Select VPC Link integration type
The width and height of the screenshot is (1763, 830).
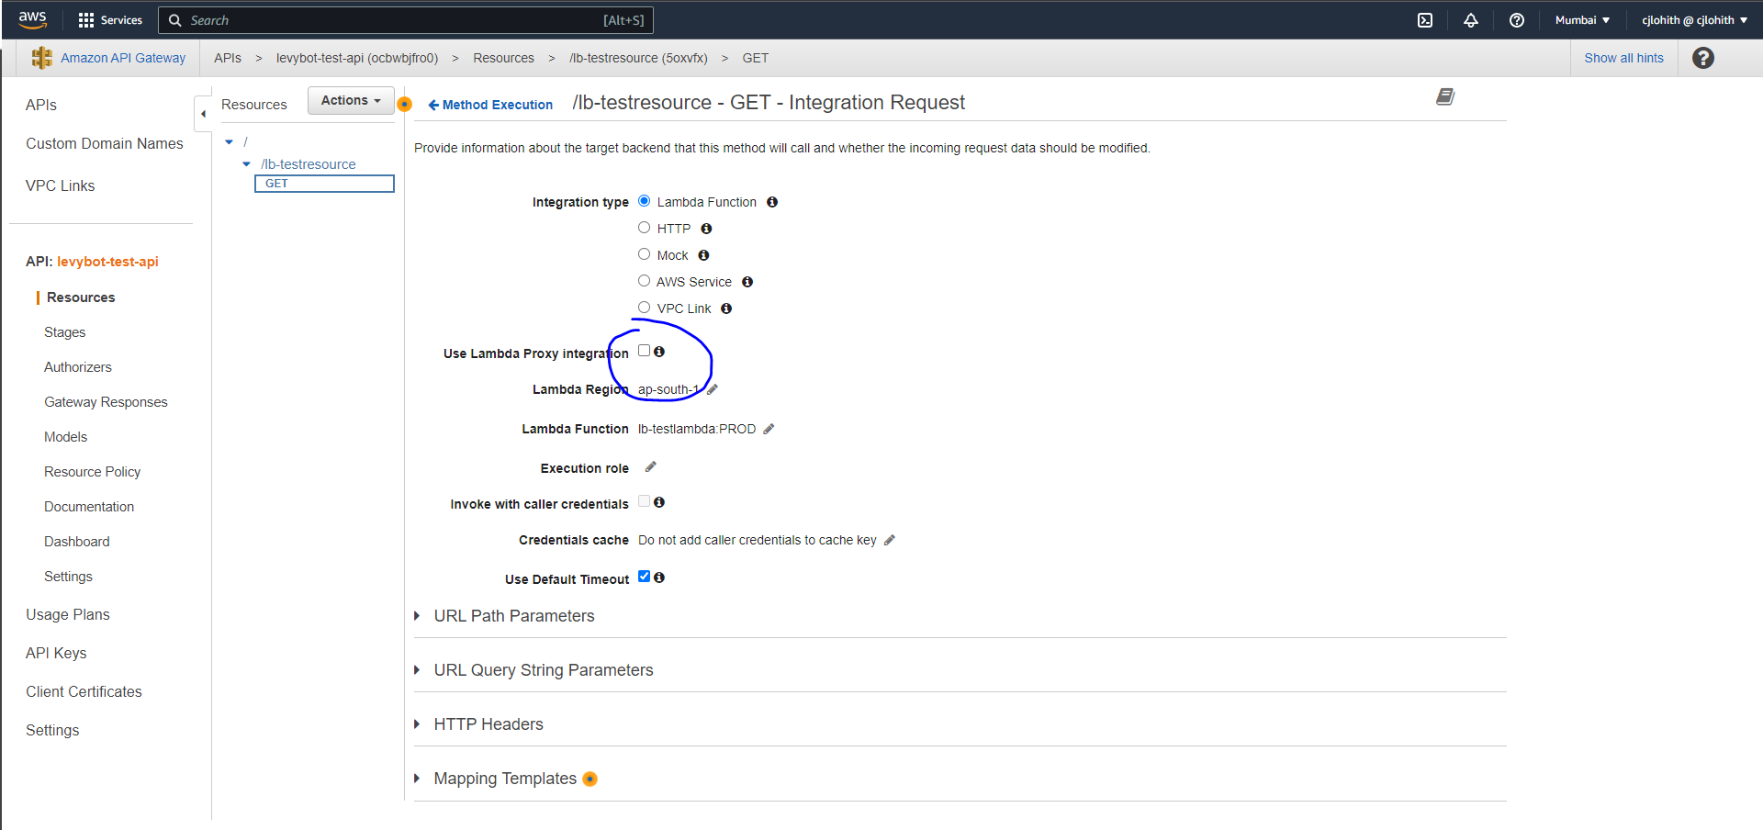(x=645, y=308)
